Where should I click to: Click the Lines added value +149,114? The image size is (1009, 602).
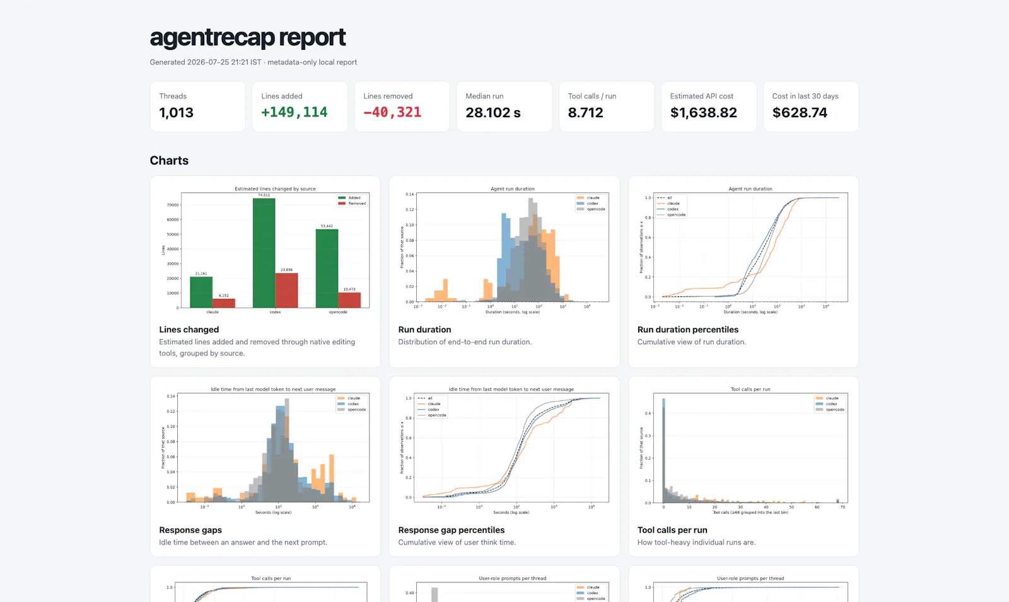pos(295,112)
